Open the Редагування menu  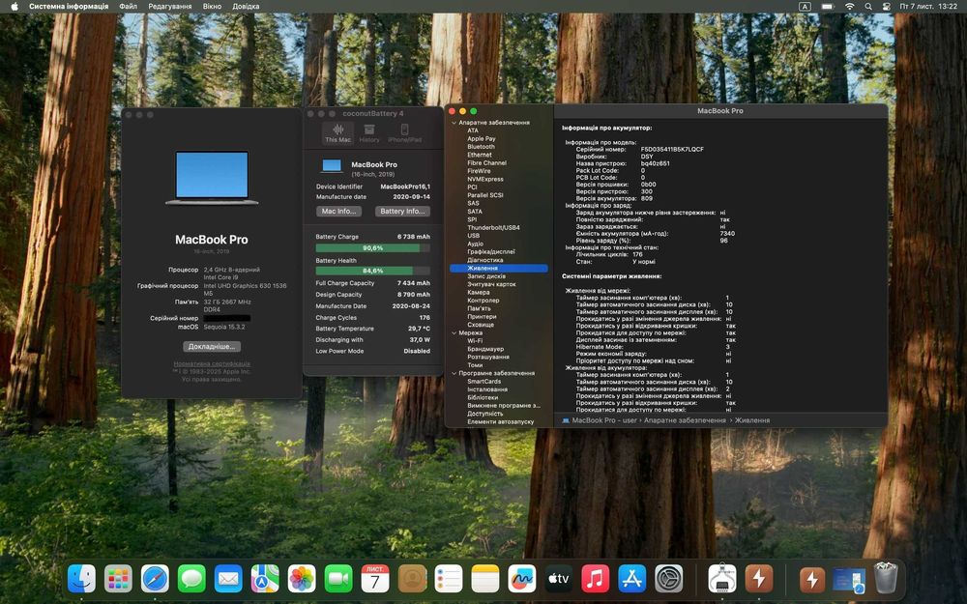[x=169, y=6]
